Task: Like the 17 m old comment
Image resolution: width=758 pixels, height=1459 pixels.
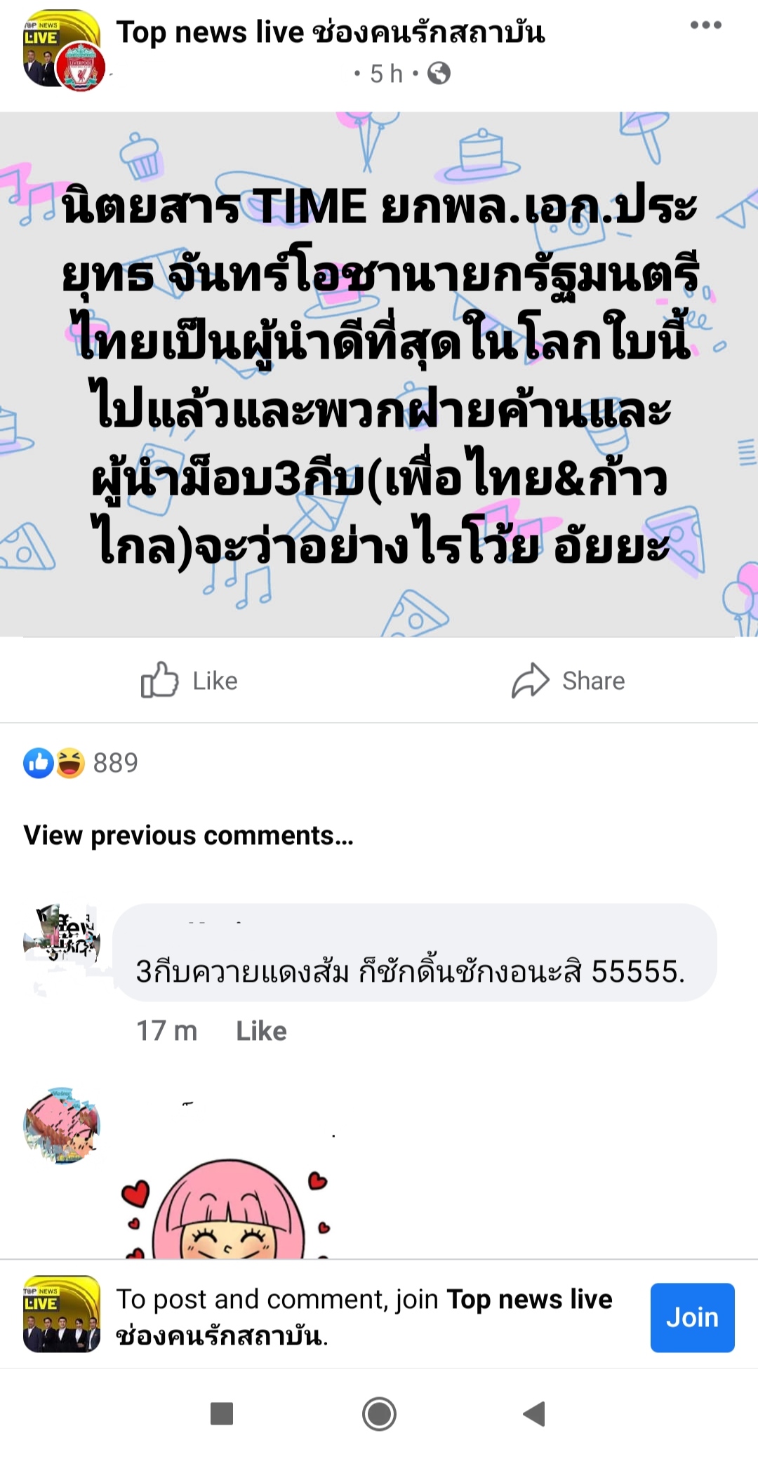Action: click(x=261, y=1031)
